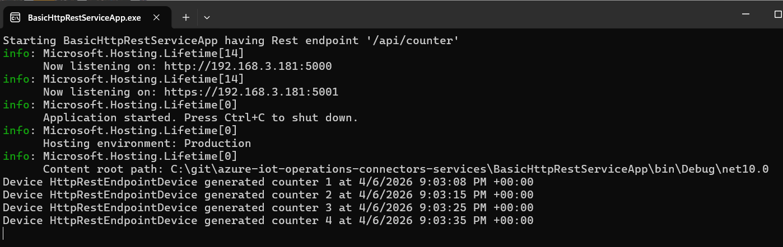Viewport: 783px width, 247px height.
Task: Click the 'generated counter 4' log line
Action: [x=268, y=221]
